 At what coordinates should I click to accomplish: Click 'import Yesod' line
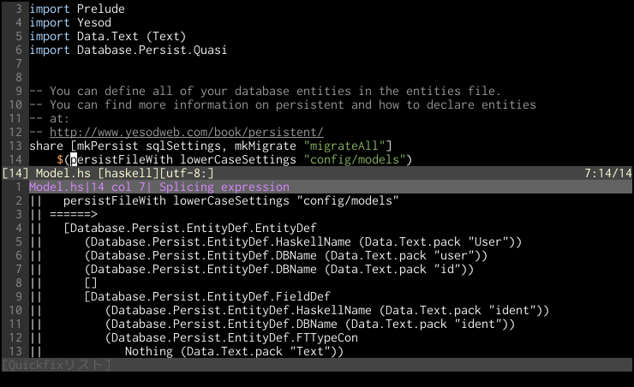point(69,22)
